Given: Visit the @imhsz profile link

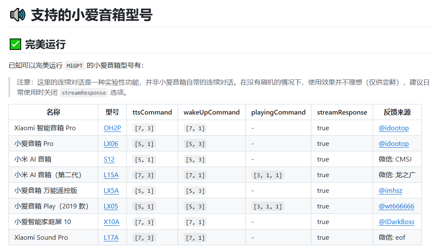Looking at the screenshot, I should pos(391,191).
